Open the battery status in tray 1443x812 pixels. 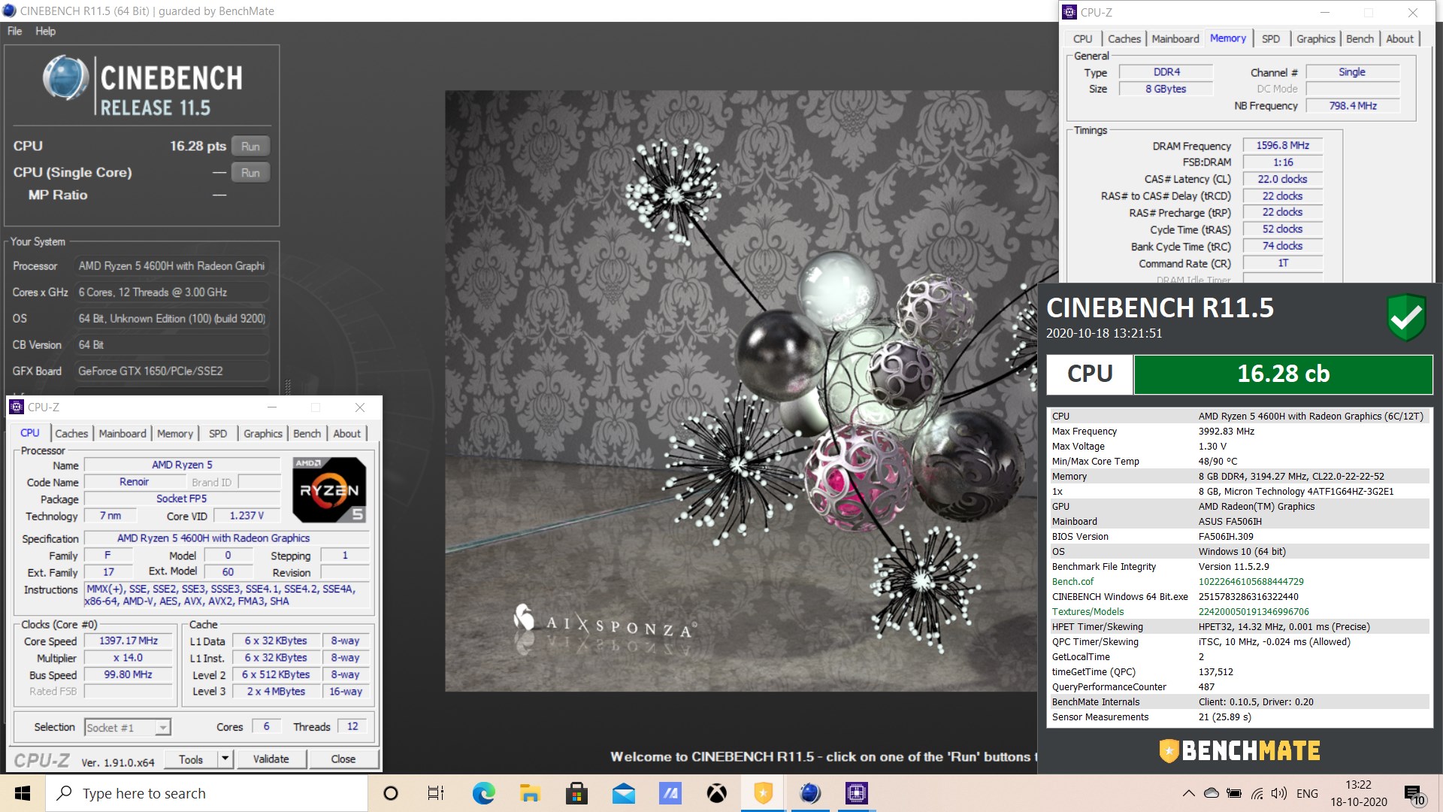tap(1233, 793)
